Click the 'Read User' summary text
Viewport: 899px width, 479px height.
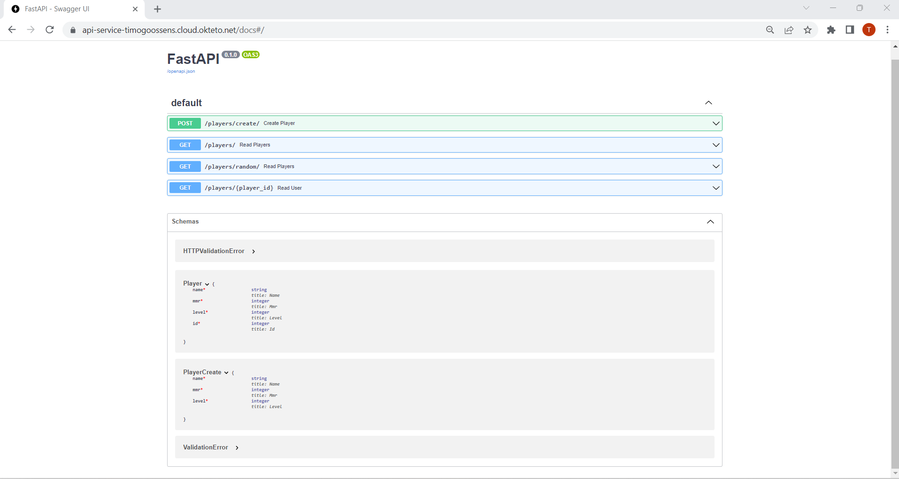[x=290, y=188]
